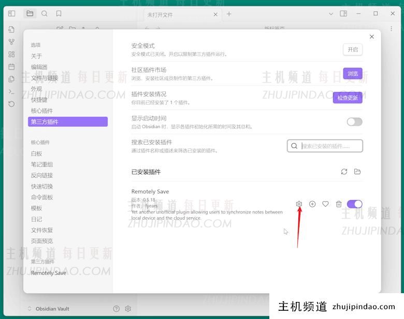Click Remotely Save sync ribbon icon

pos(11,104)
